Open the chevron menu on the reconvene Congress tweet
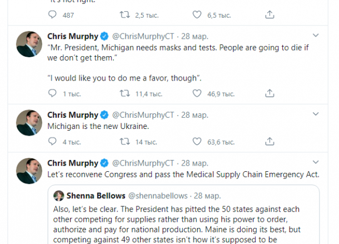The width and height of the screenshot is (339, 244). (x=316, y=163)
